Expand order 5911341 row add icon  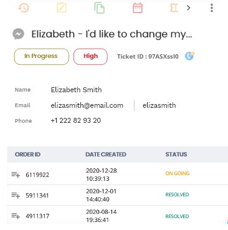[x=16, y=196]
